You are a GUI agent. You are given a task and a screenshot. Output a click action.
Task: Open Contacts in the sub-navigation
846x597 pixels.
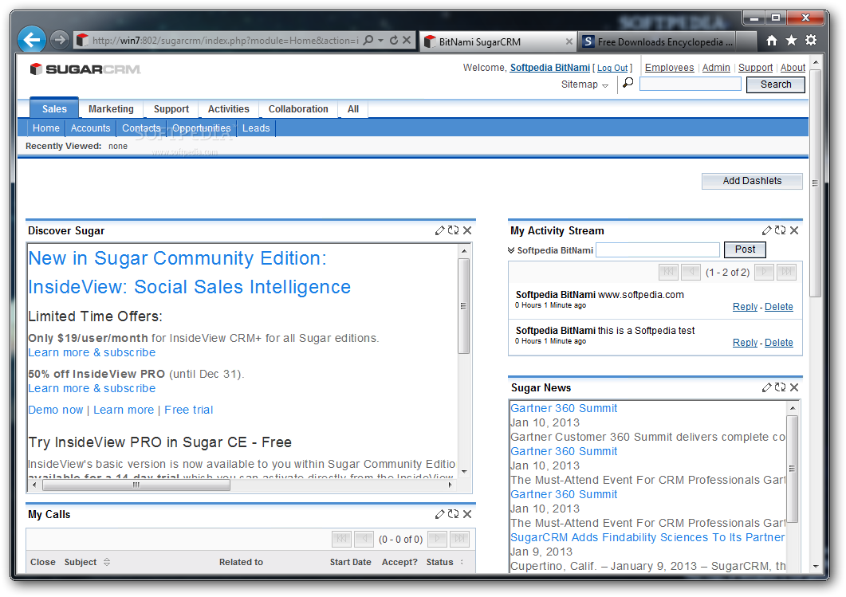pos(141,128)
